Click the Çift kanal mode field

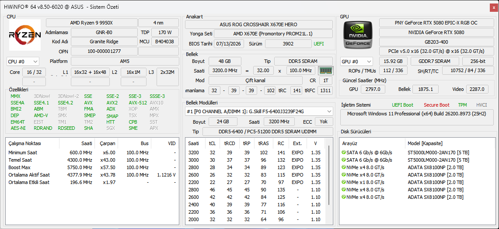(x=255, y=80)
